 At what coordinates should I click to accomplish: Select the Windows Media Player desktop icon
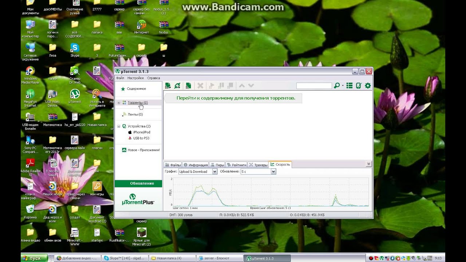pyautogui.click(x=30, y=75)
